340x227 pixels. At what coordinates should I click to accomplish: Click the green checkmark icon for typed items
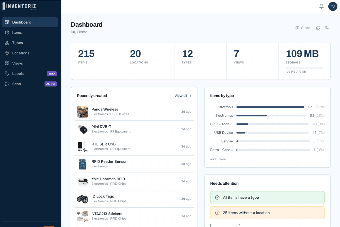[217, 197]
